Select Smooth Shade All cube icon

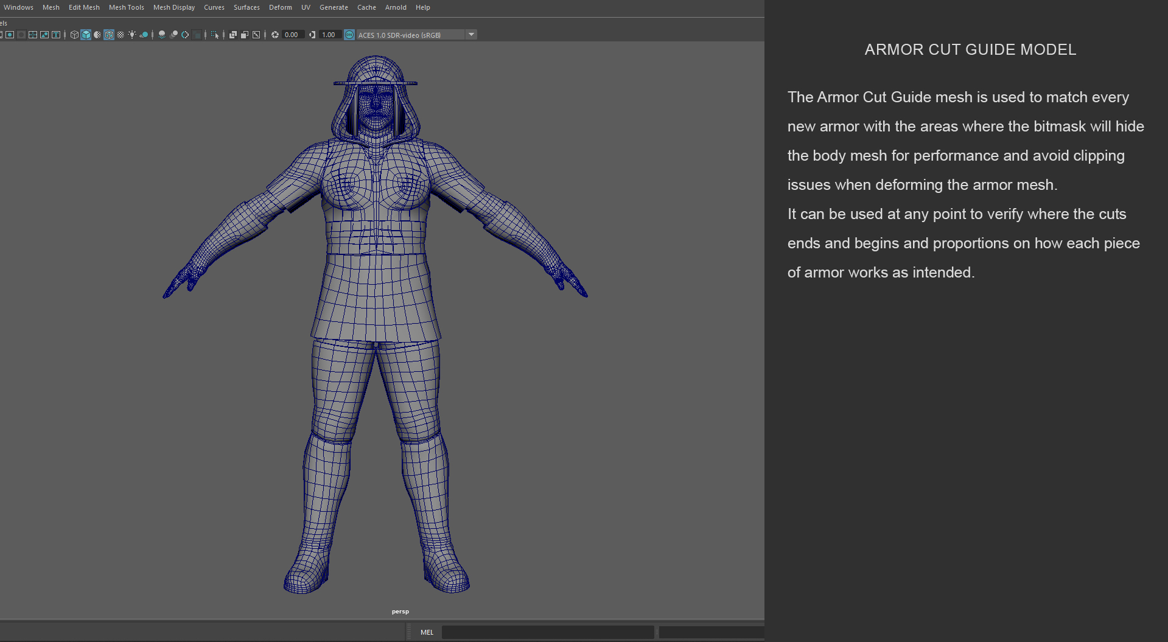click(86, 35)
